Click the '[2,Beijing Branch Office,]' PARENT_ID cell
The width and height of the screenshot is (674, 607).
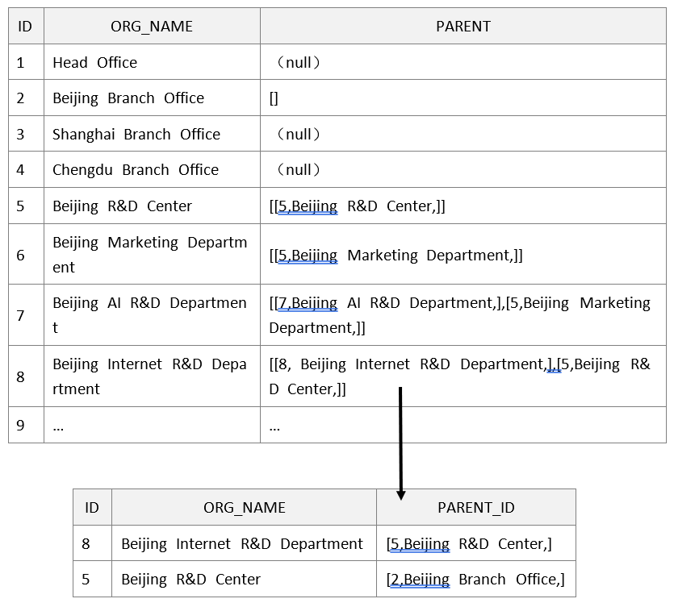click(475, 580)
